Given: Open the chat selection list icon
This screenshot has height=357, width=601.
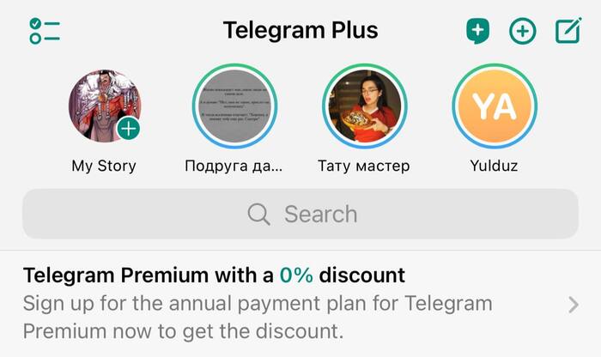Looking at the screenshot, I should 45,31.
